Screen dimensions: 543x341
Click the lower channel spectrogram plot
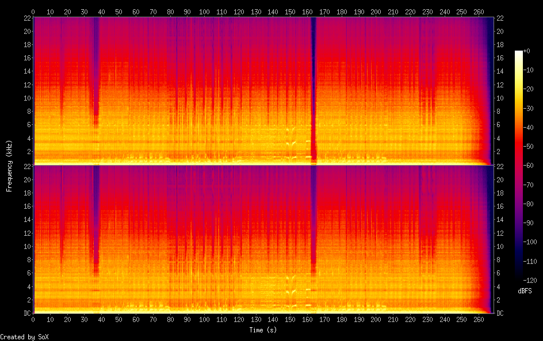tap(263, 240)
